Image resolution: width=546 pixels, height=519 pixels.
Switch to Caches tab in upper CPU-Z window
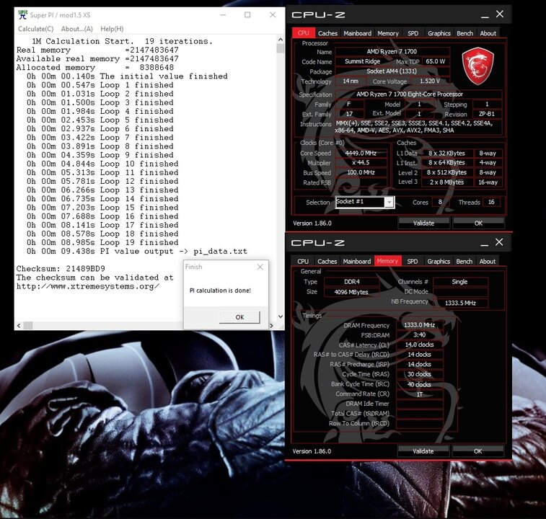point(327,33)
